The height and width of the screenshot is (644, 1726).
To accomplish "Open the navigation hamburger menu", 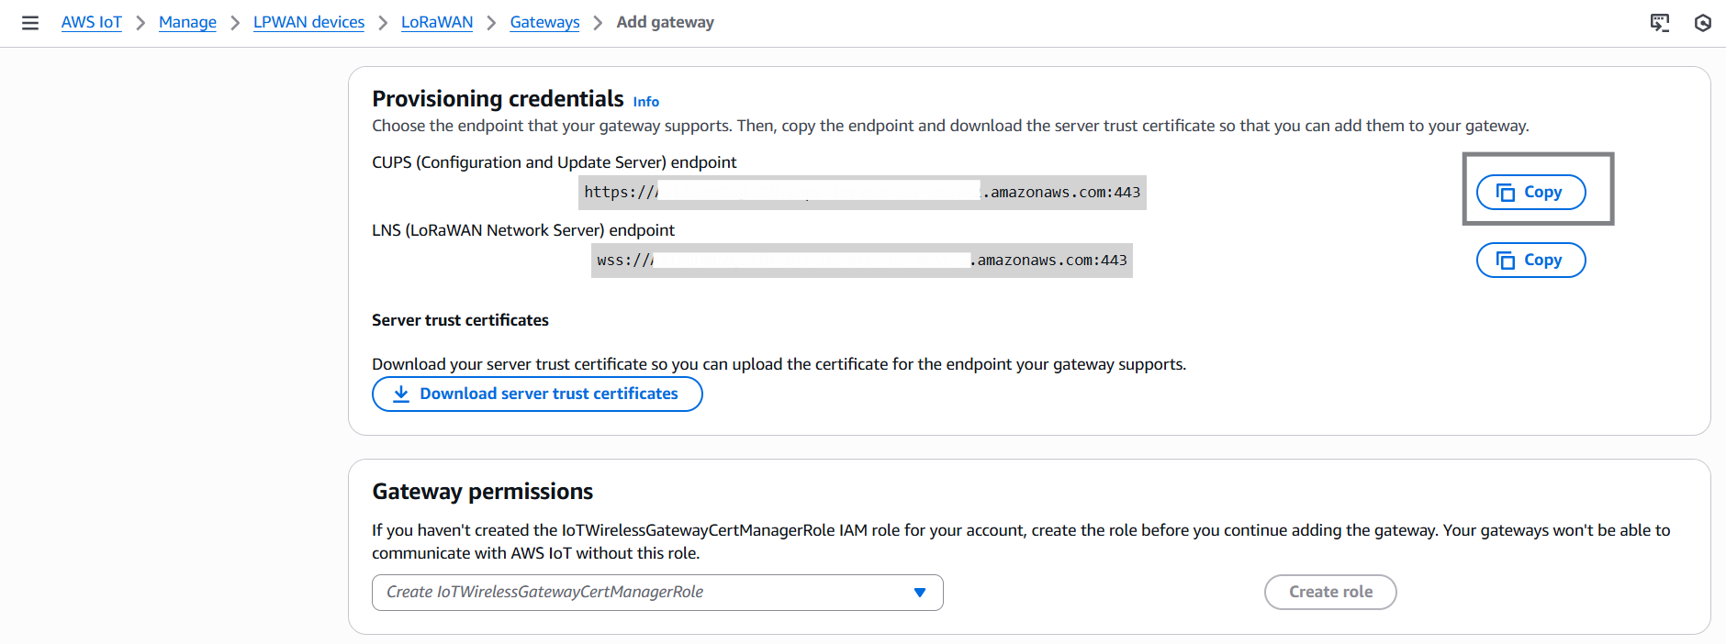I will pos(30,22).
